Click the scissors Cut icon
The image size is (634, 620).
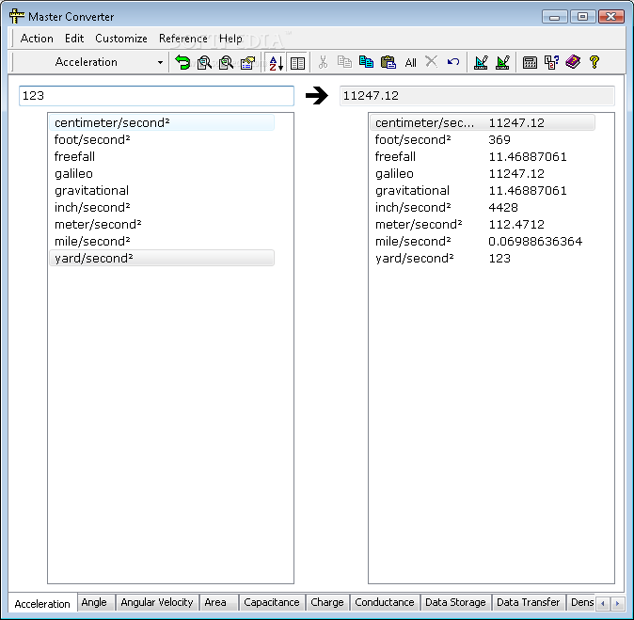pyautogui.click(x=323, y=62)
